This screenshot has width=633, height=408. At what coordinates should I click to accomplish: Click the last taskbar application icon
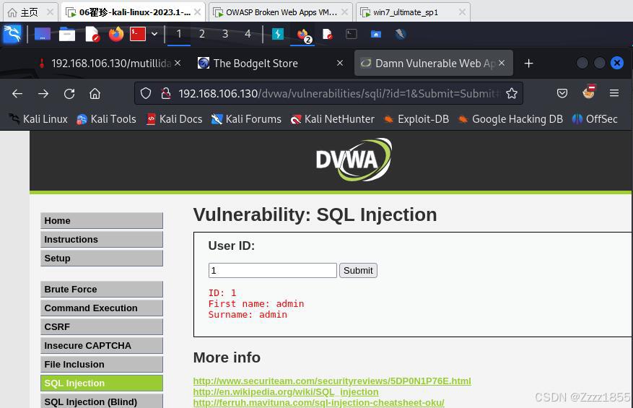pyautogui.click(x=400, y=34)
